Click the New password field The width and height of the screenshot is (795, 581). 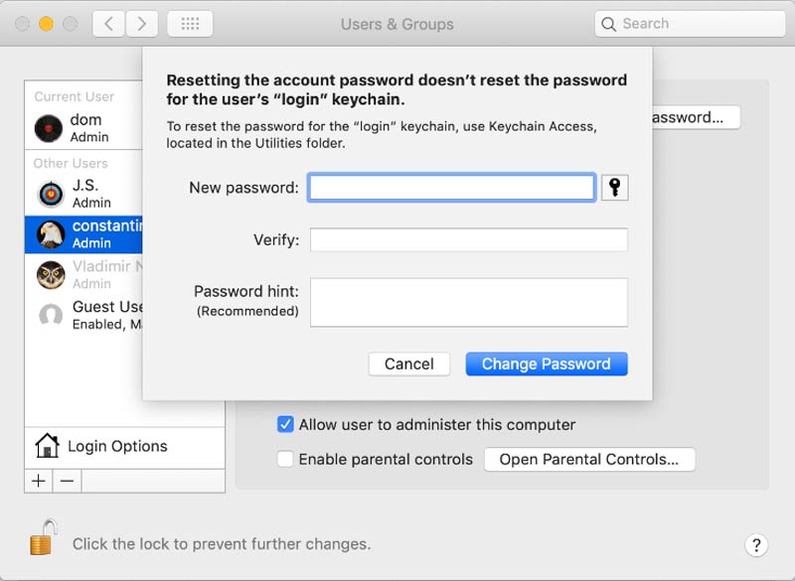(x=452, y=187)
